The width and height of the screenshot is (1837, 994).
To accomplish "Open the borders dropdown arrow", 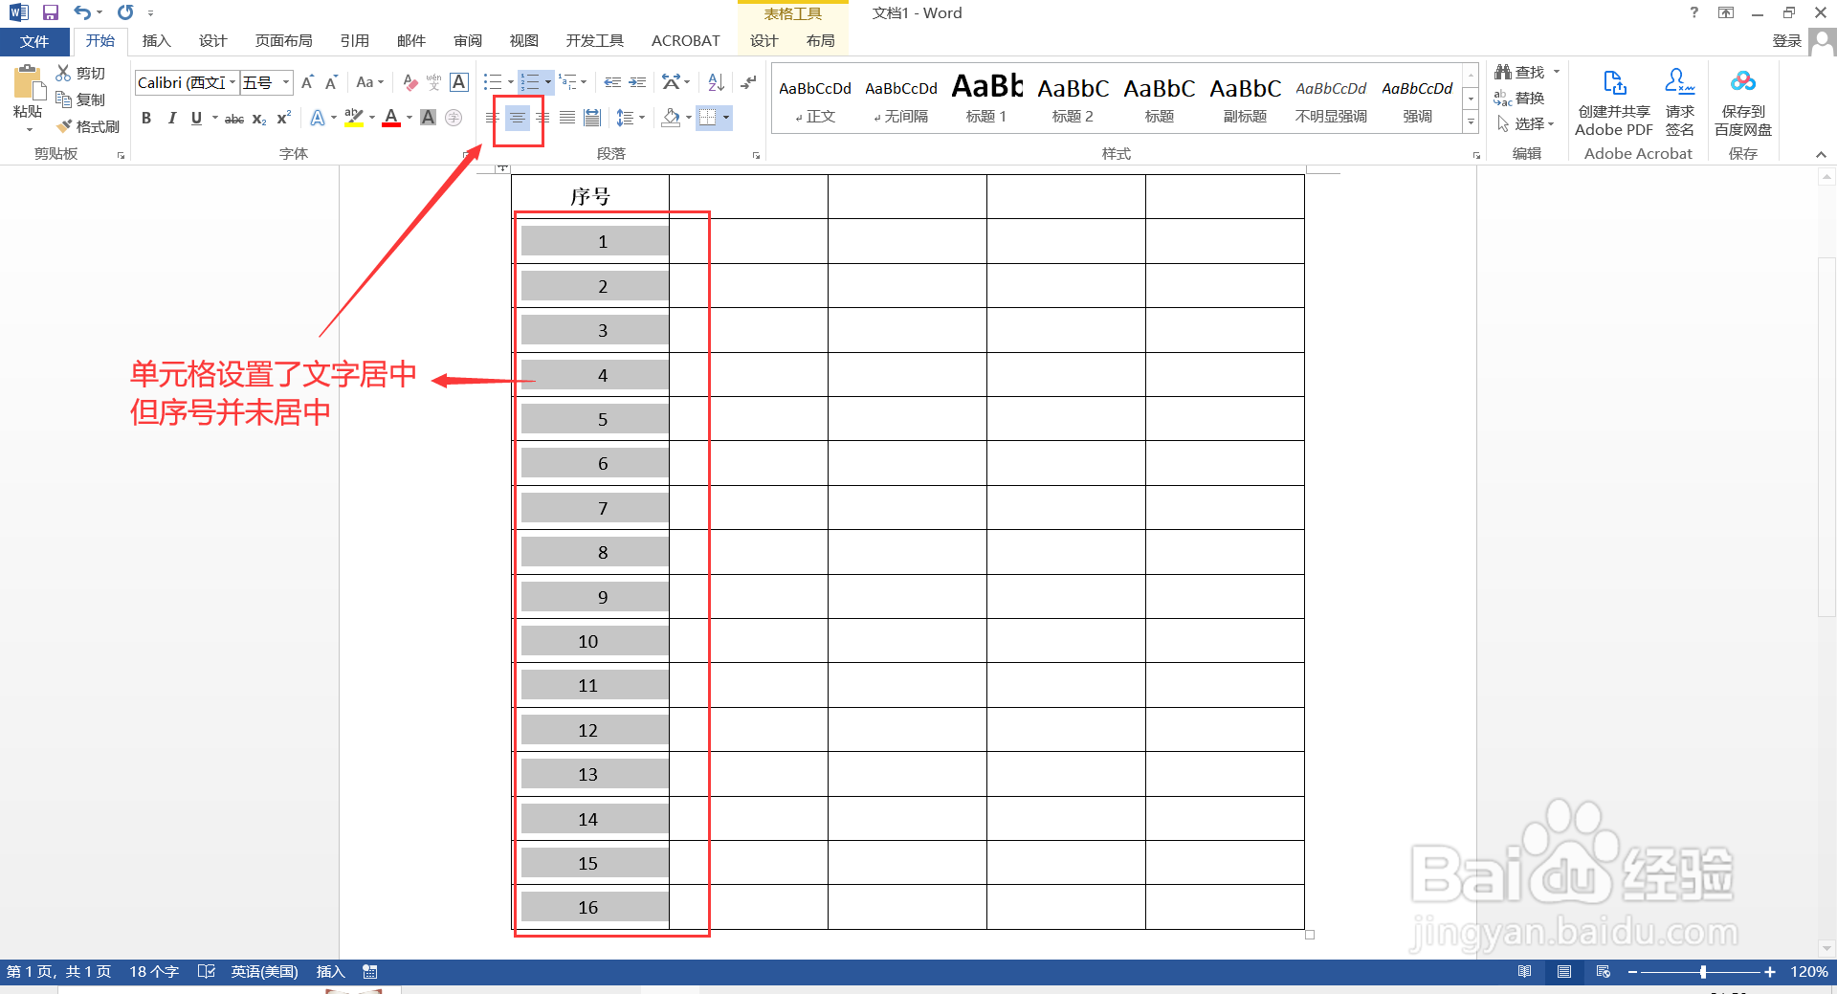I will 726,118.
